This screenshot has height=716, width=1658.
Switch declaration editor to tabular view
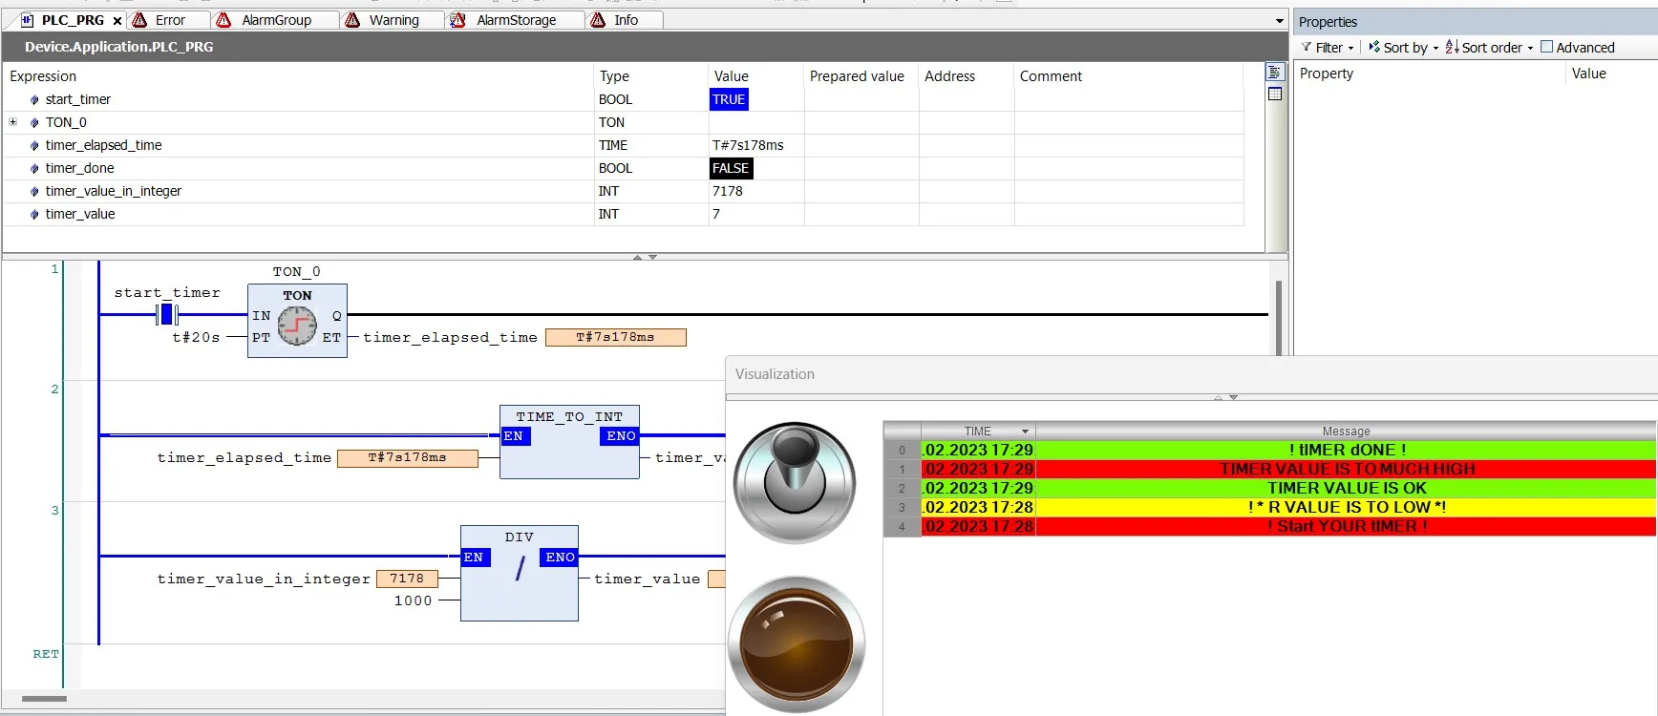pyautogui.click(x=1274, y=94)
